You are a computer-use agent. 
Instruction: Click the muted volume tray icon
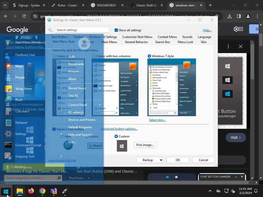233,191
